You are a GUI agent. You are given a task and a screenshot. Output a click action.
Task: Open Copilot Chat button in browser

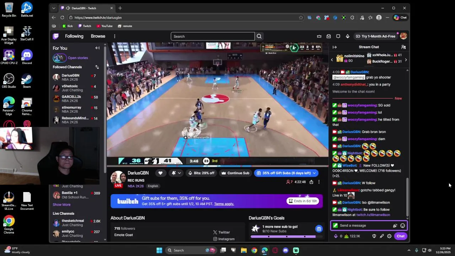(400, 17)
